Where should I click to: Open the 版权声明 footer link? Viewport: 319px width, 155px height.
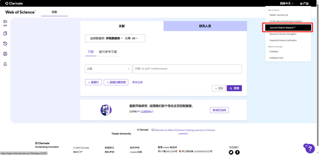click(135, 148)
